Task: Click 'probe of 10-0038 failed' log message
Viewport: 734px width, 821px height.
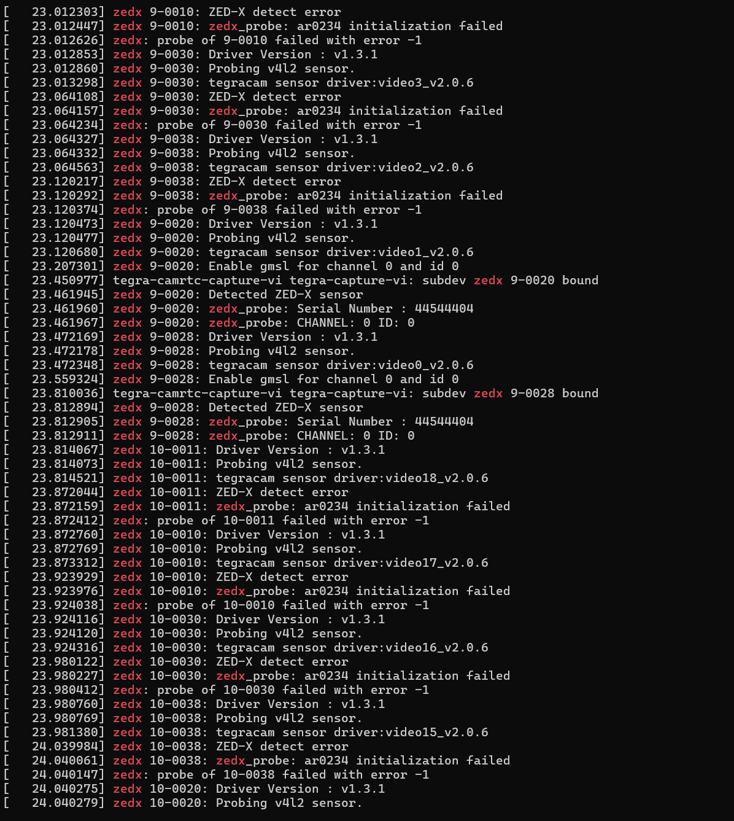Action: coord(292,774)
